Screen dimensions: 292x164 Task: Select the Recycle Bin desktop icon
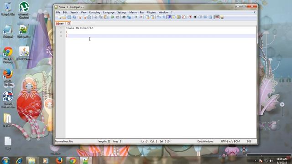[x=8, y=9]
